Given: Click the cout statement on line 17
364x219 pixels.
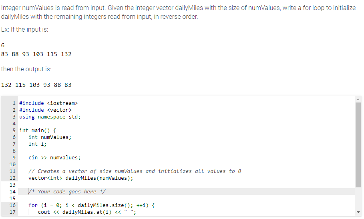Looking at the screenshot, I should pos(87,212).
